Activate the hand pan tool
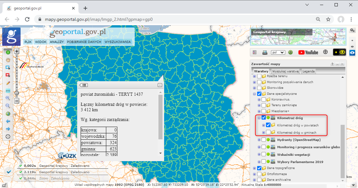The width and height of the screenshot is (358, 188). click(8, 60)
